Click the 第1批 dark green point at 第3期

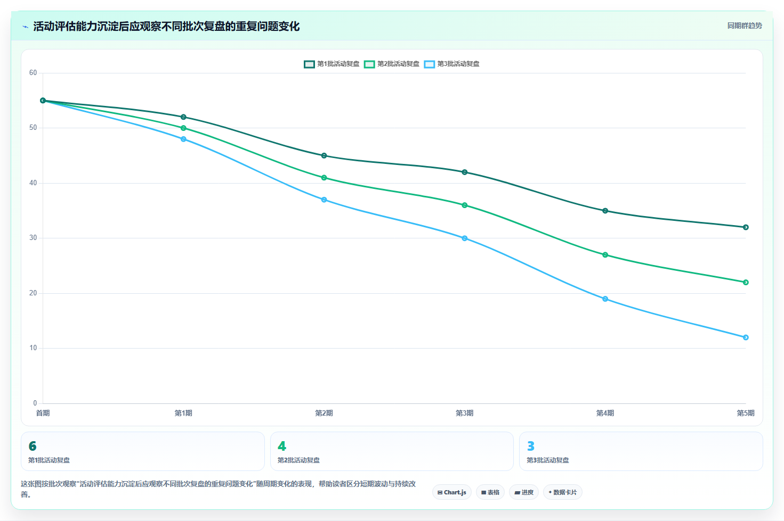[x=465, y=172]
